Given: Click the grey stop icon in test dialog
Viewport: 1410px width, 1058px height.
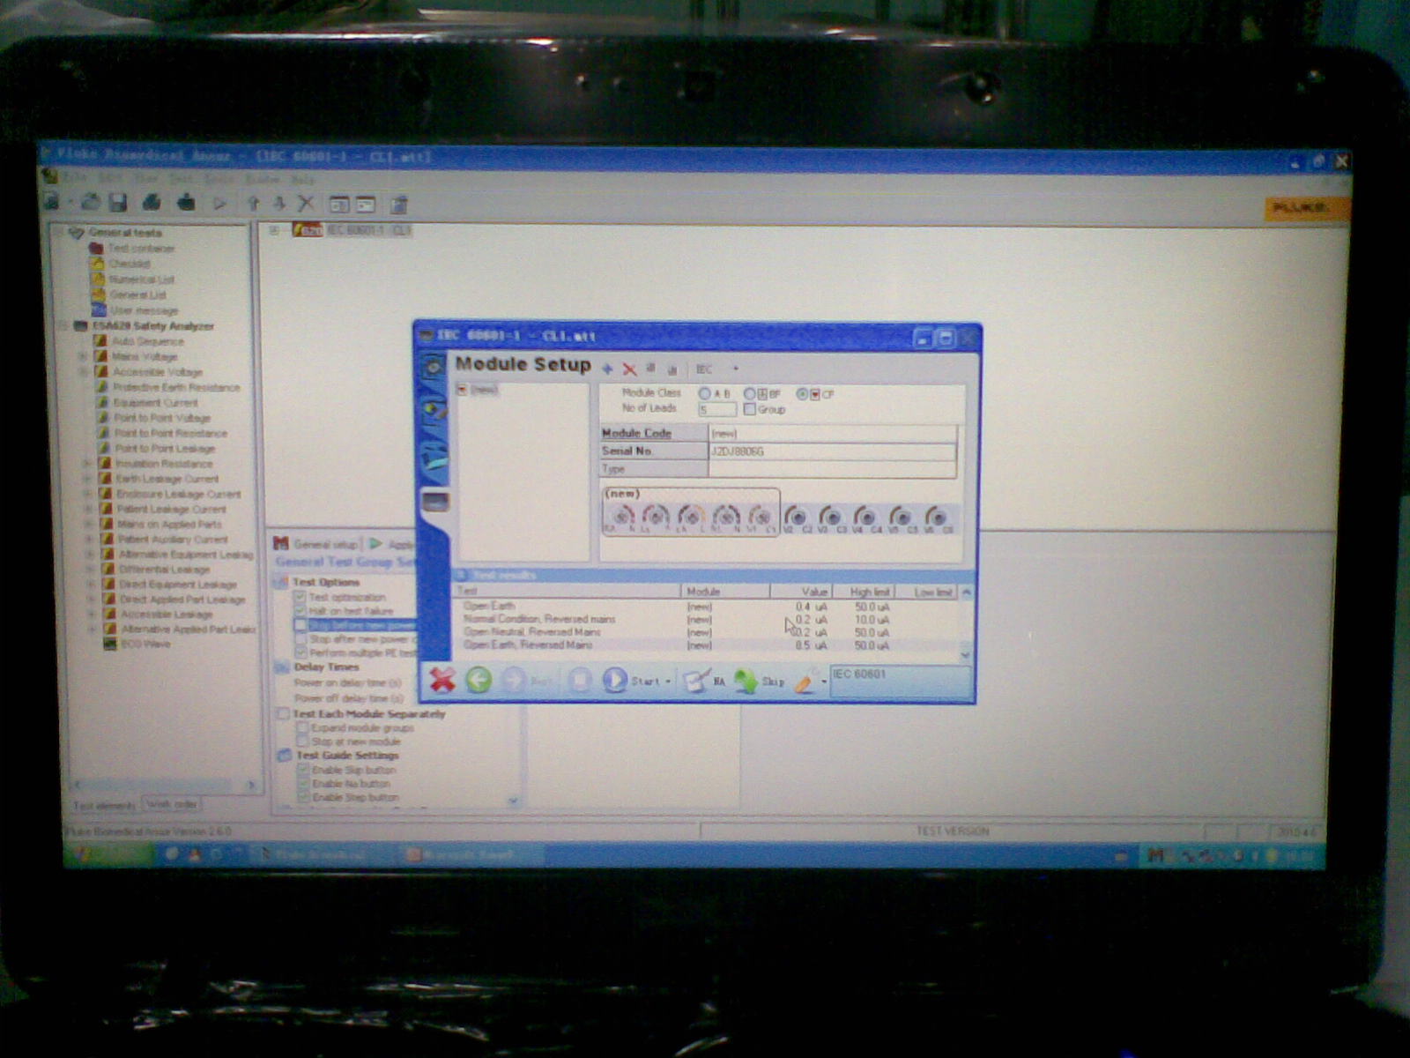Looking at the screenshot, I should click(x=579, y=680).
